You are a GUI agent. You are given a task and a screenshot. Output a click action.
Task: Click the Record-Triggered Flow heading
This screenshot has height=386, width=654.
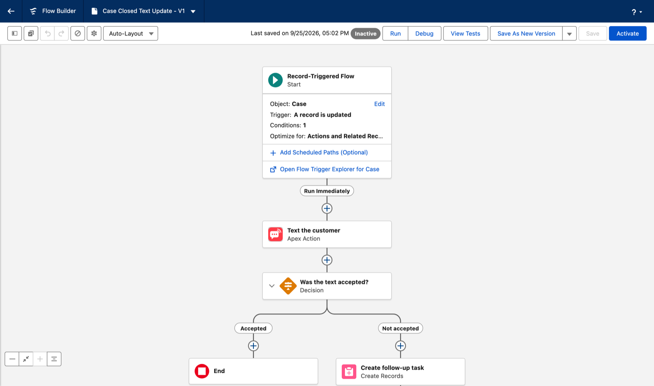tap(321, 76)
